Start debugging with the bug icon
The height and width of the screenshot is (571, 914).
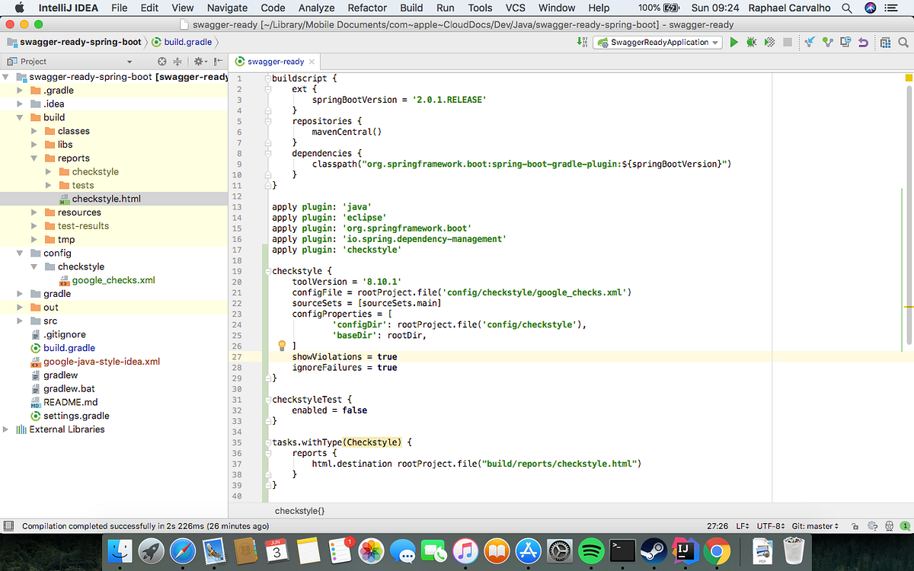(x=753, y=43)
